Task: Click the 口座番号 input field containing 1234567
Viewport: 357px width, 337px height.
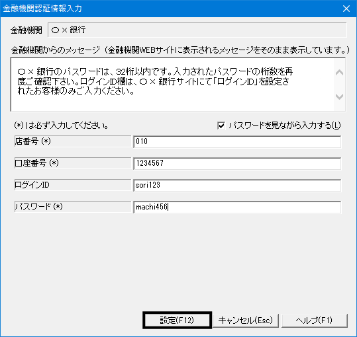Action: [x=237, y=163]
